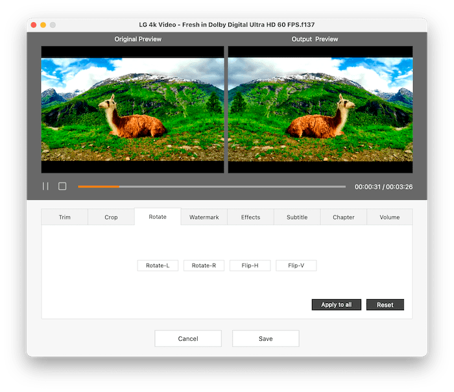The width and height of the screenshot is (454, 392).
Task: Switch to the Subtitle tab
Action: tap(297, 217)
